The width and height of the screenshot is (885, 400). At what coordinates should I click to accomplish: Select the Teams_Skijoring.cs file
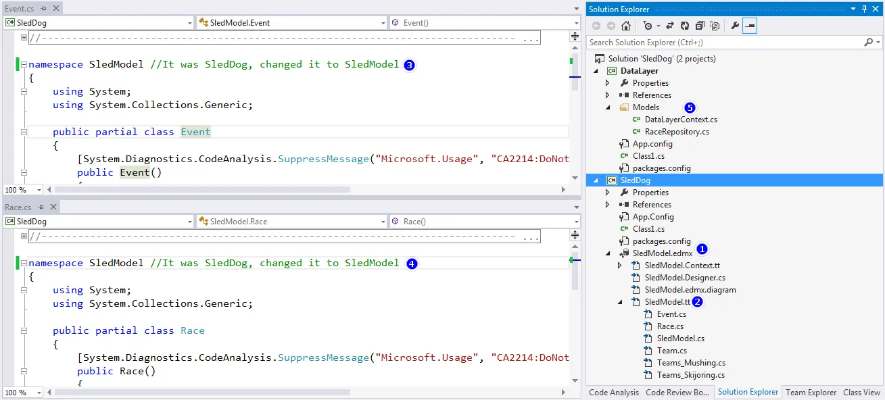pyautogui.click(x=691, y=375)
